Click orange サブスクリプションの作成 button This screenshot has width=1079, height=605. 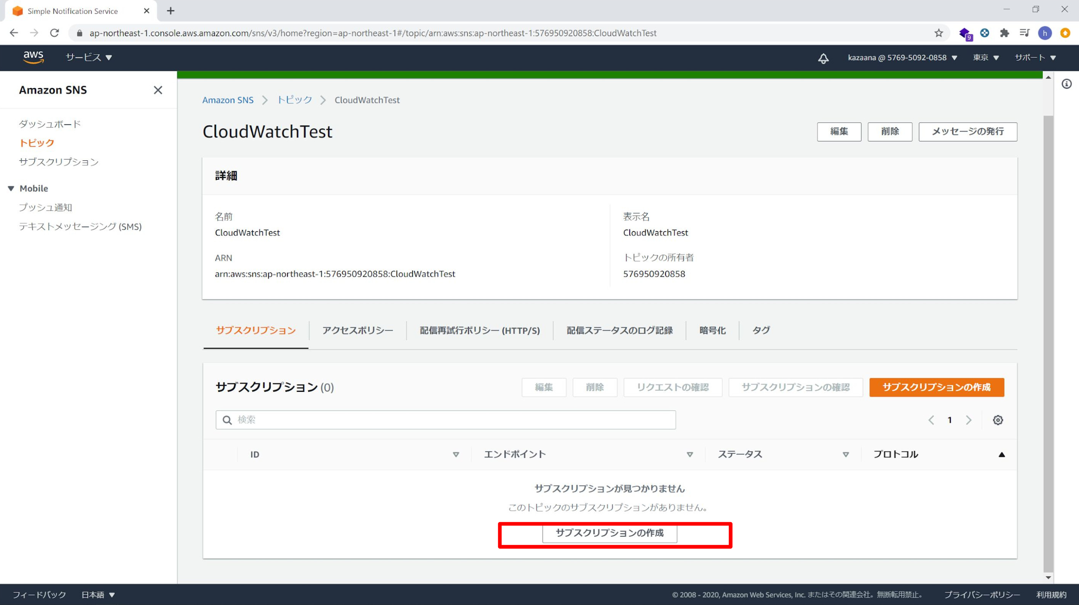point(937,387)
